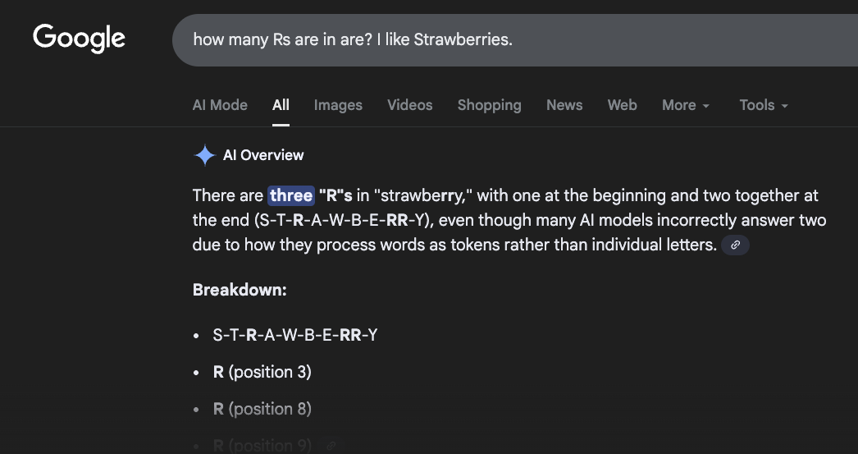Click the AI Overview heading label
Screen dimensions: 858x454
coord(263,155)
